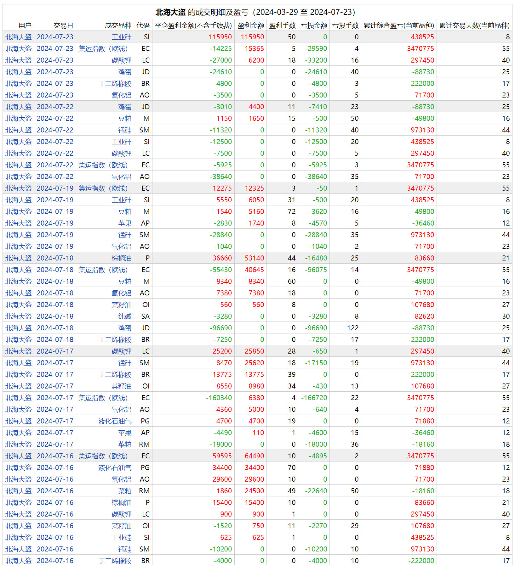The width and height of the screenshot is (515, 565).
Task: Click profit 36660 in 棕榈油 row
Action: pos(222,258)
